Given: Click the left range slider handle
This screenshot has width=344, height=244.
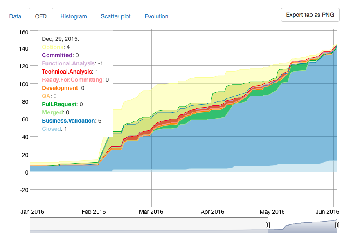Looking at the screenshot, I should [268, 224].
